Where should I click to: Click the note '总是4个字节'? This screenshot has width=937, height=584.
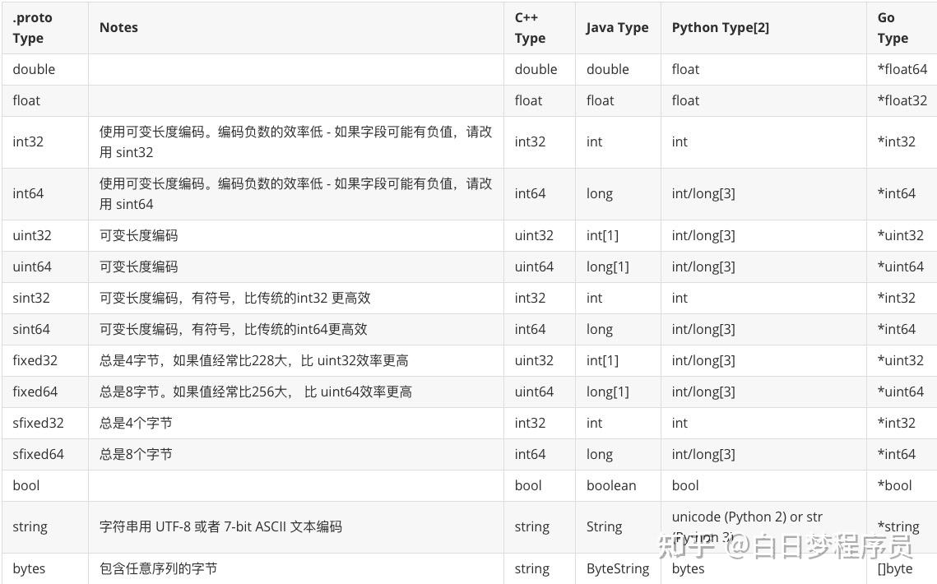tap(136, 423)
